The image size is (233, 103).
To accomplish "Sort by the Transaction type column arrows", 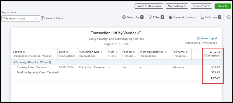I will (102, 52).
